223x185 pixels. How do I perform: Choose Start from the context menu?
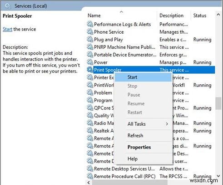pos(143,77)
